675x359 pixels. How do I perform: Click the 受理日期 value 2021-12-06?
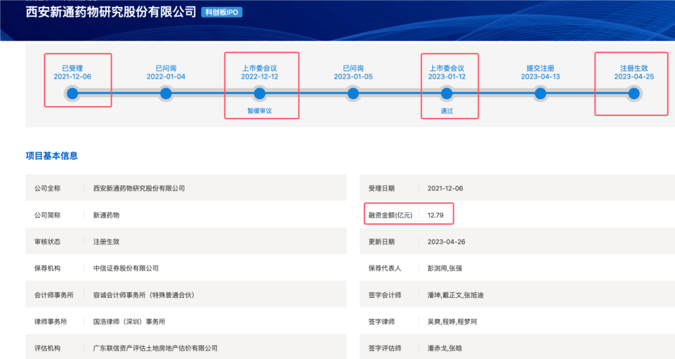click(445, 189)
